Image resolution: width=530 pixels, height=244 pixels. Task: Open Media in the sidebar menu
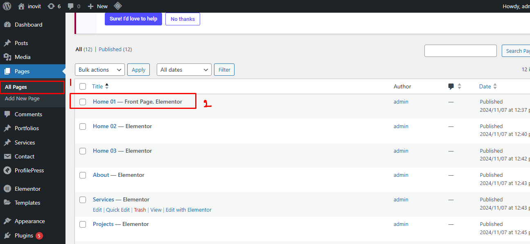33,57
